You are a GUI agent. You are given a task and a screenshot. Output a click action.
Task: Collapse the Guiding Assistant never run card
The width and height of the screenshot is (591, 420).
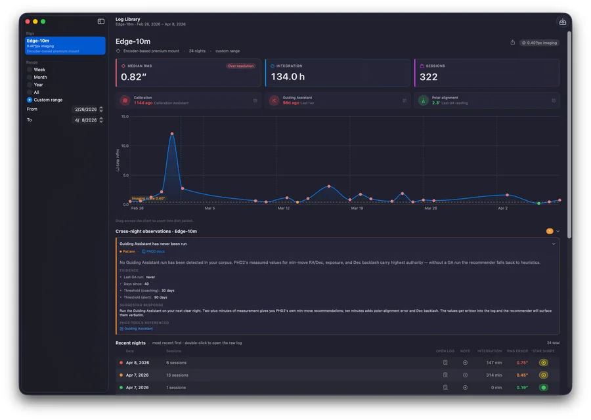point(554,243)
